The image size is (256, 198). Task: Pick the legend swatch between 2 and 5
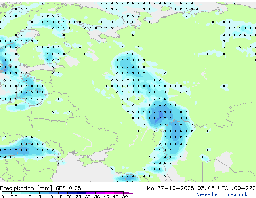pos(35,193)
